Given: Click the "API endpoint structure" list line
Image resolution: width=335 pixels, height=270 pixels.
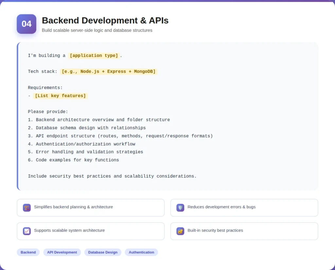Looking at the screenshot, I should pos(120,136).
